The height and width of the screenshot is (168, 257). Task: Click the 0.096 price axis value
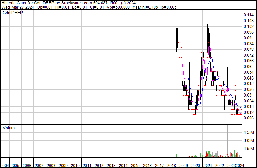[x=249, y=32]
